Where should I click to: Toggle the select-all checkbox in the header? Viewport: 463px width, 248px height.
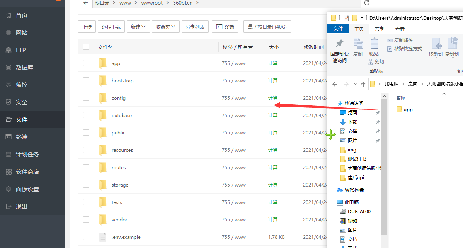coord(86,47)
